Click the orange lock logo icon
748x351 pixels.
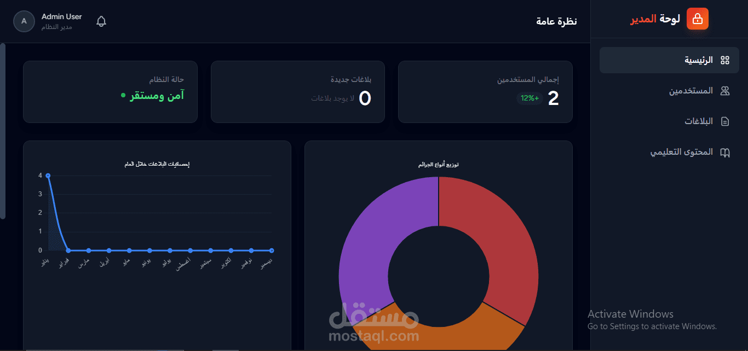tap(697, 19)
